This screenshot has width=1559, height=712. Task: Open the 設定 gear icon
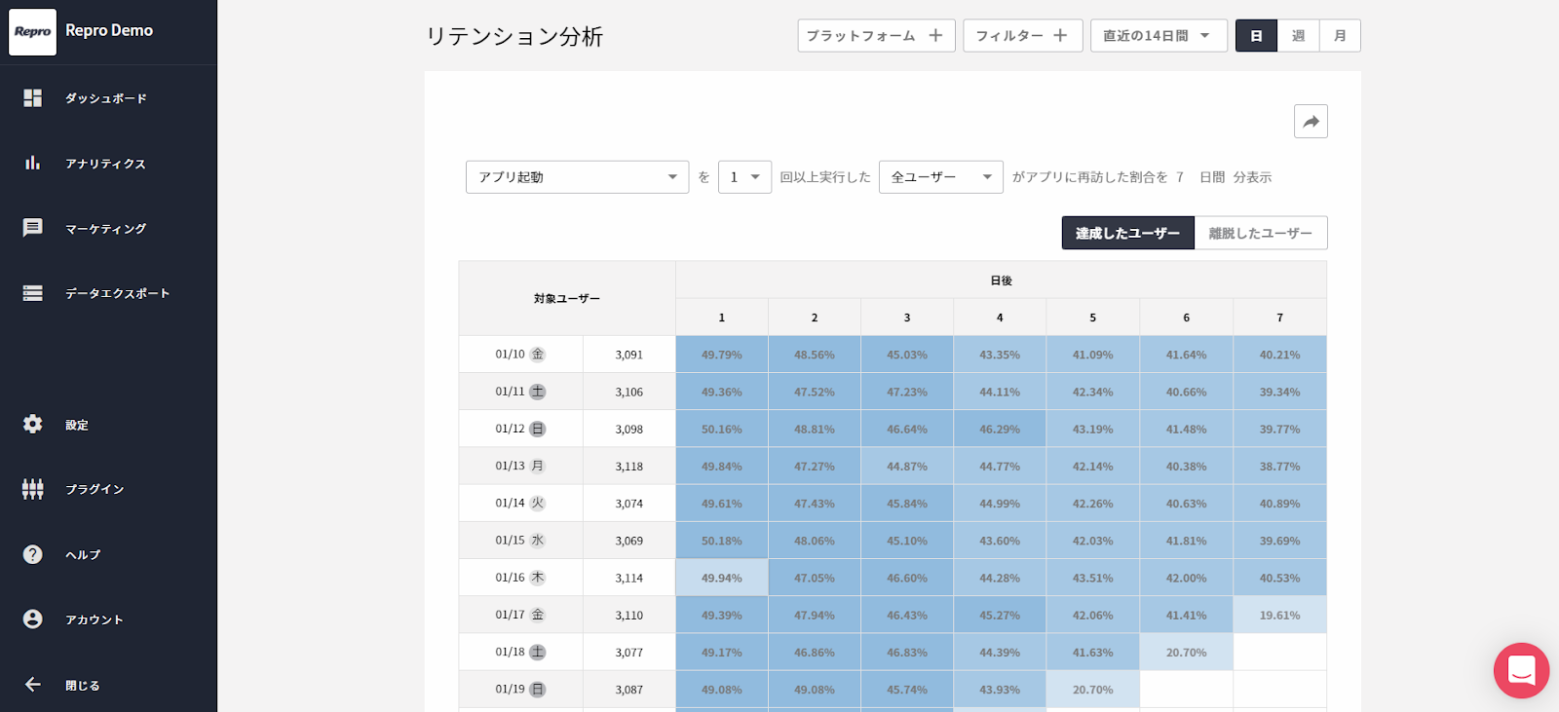pos(33,424)
